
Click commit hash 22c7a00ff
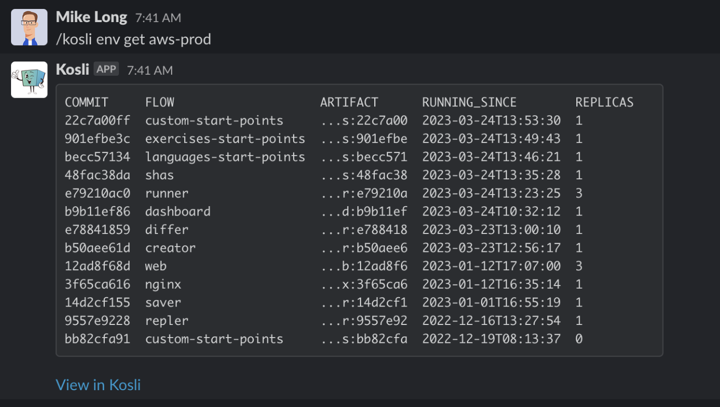tap(97, 120)
